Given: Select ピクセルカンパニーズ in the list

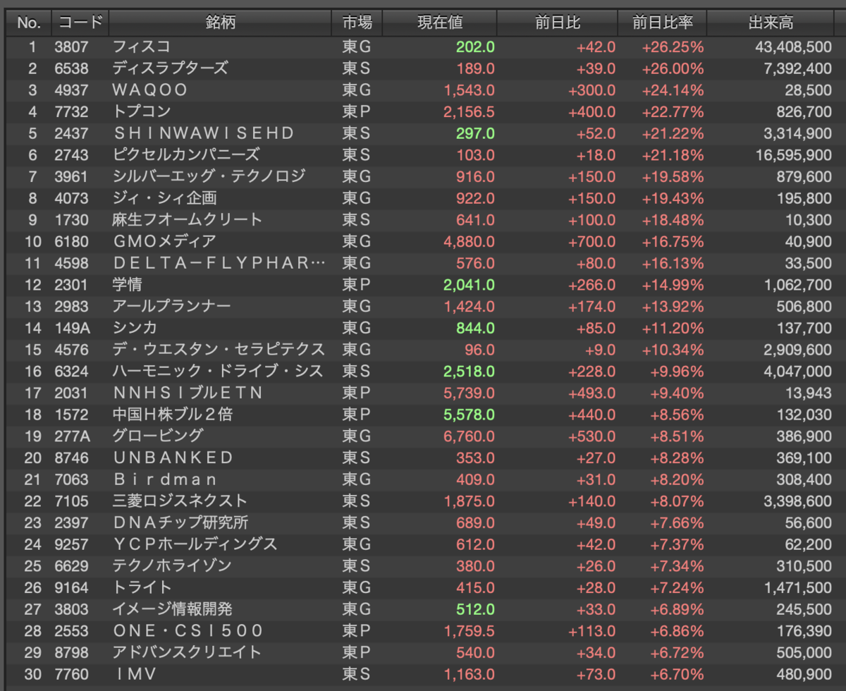Looking at the screenshot, I should click(x=186, y=154).
